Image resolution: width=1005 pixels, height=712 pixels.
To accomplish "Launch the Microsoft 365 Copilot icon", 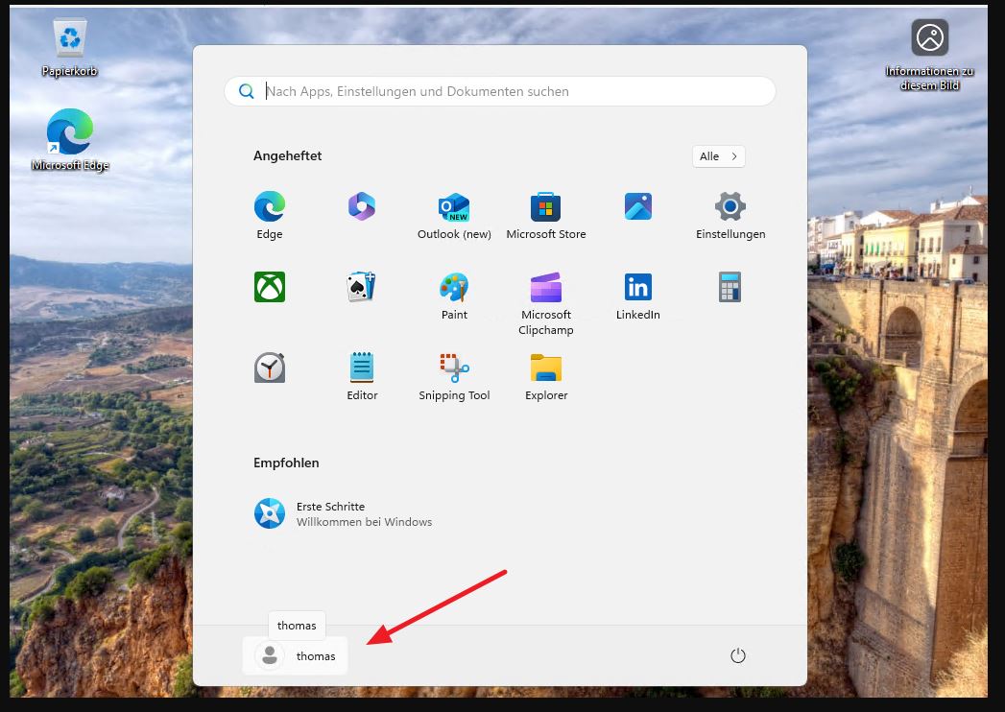I will pos(362,207).
